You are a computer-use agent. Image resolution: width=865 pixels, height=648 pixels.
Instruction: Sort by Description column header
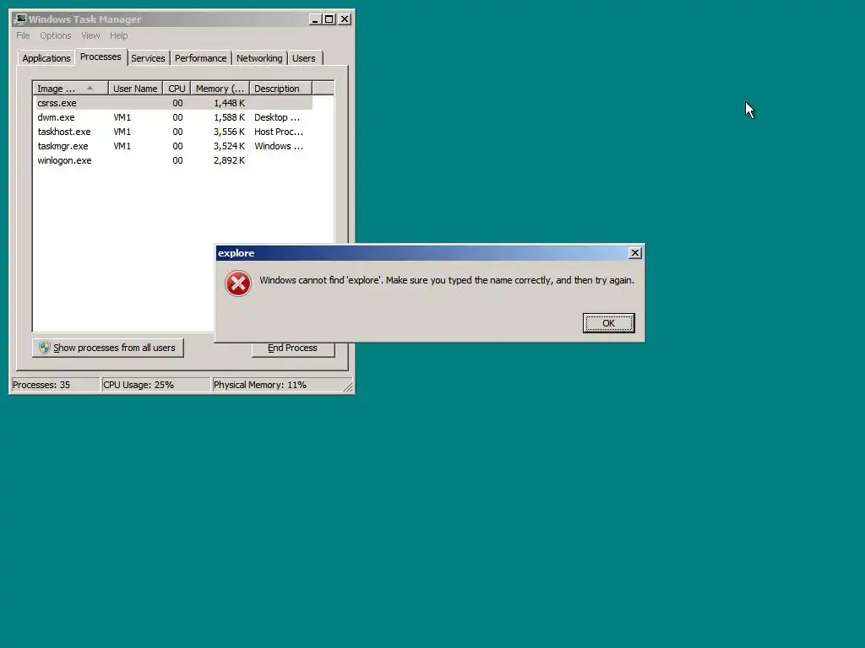tap(280, 89)
